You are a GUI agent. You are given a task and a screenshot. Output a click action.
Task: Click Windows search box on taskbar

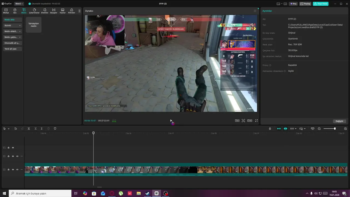pos(40,193)
